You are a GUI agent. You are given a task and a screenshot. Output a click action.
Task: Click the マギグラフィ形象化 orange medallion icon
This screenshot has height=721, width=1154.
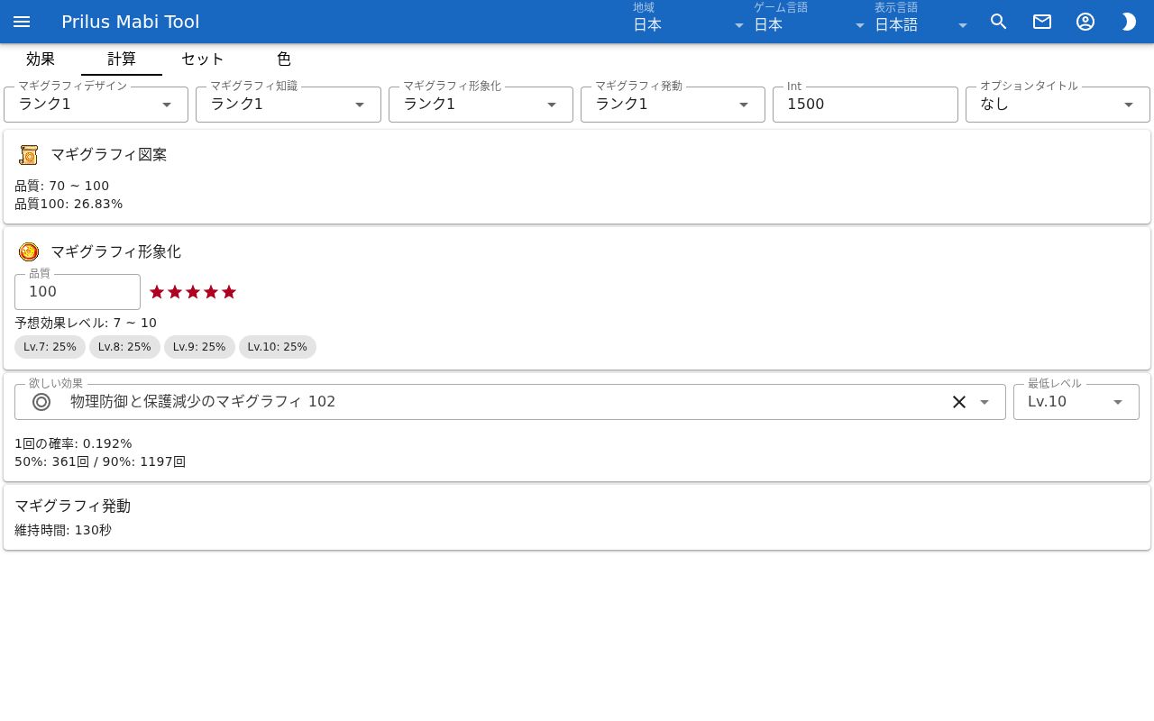coord(29,251)
